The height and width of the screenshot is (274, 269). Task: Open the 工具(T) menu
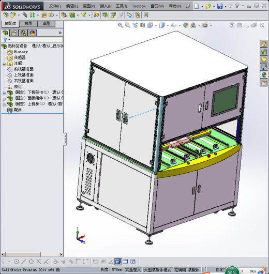pyautogui.click(x=121, y=6)
